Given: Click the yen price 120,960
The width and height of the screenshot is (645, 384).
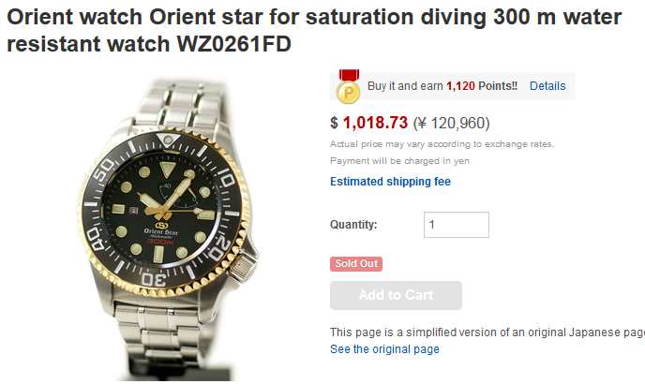Looking at the screenshot, I should click(x=452, y=123).
